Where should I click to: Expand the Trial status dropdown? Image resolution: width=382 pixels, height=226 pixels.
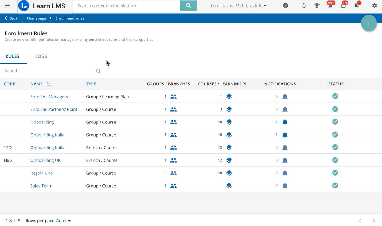click(265, 6)
